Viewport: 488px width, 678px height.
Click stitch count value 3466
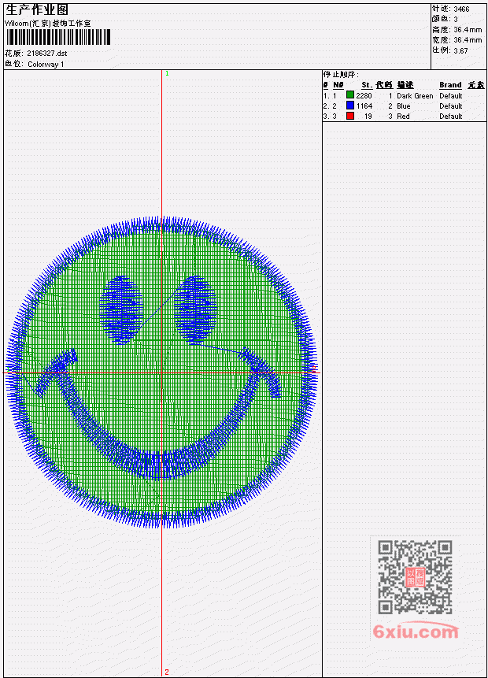461,9
